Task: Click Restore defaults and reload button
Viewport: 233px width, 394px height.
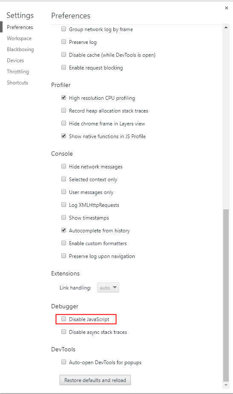Action: [95, 380]
